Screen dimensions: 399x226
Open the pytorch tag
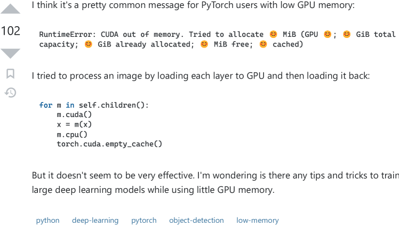(x=144, y=220)
